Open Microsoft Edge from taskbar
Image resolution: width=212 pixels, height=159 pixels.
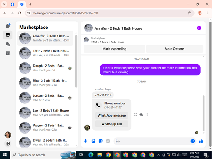pos(91,155)
